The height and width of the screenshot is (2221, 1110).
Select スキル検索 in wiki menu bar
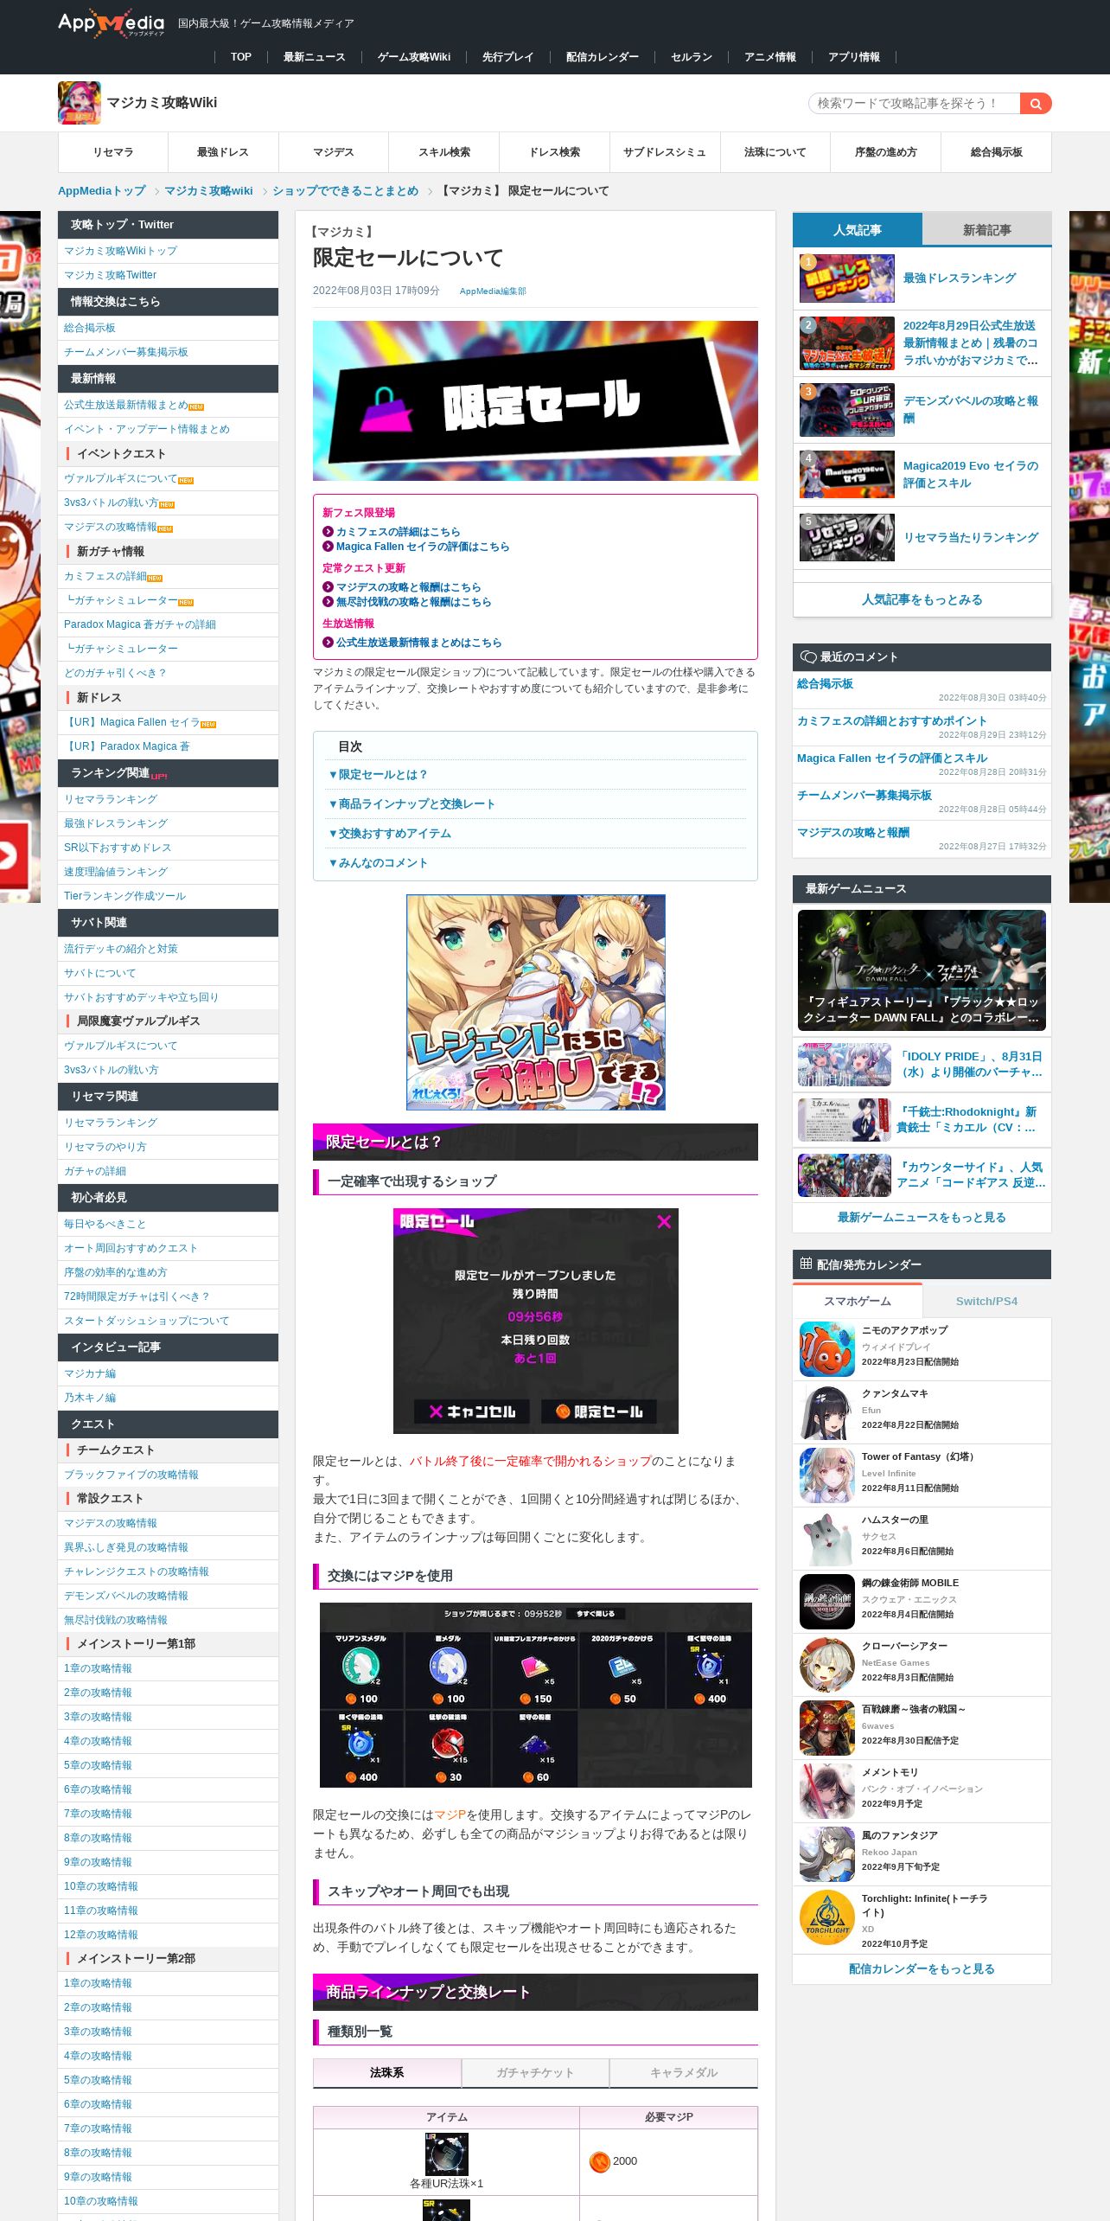pyautogui.click(x=444, y=152)
